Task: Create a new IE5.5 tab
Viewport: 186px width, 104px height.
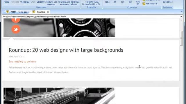Action: pos(108,2)
